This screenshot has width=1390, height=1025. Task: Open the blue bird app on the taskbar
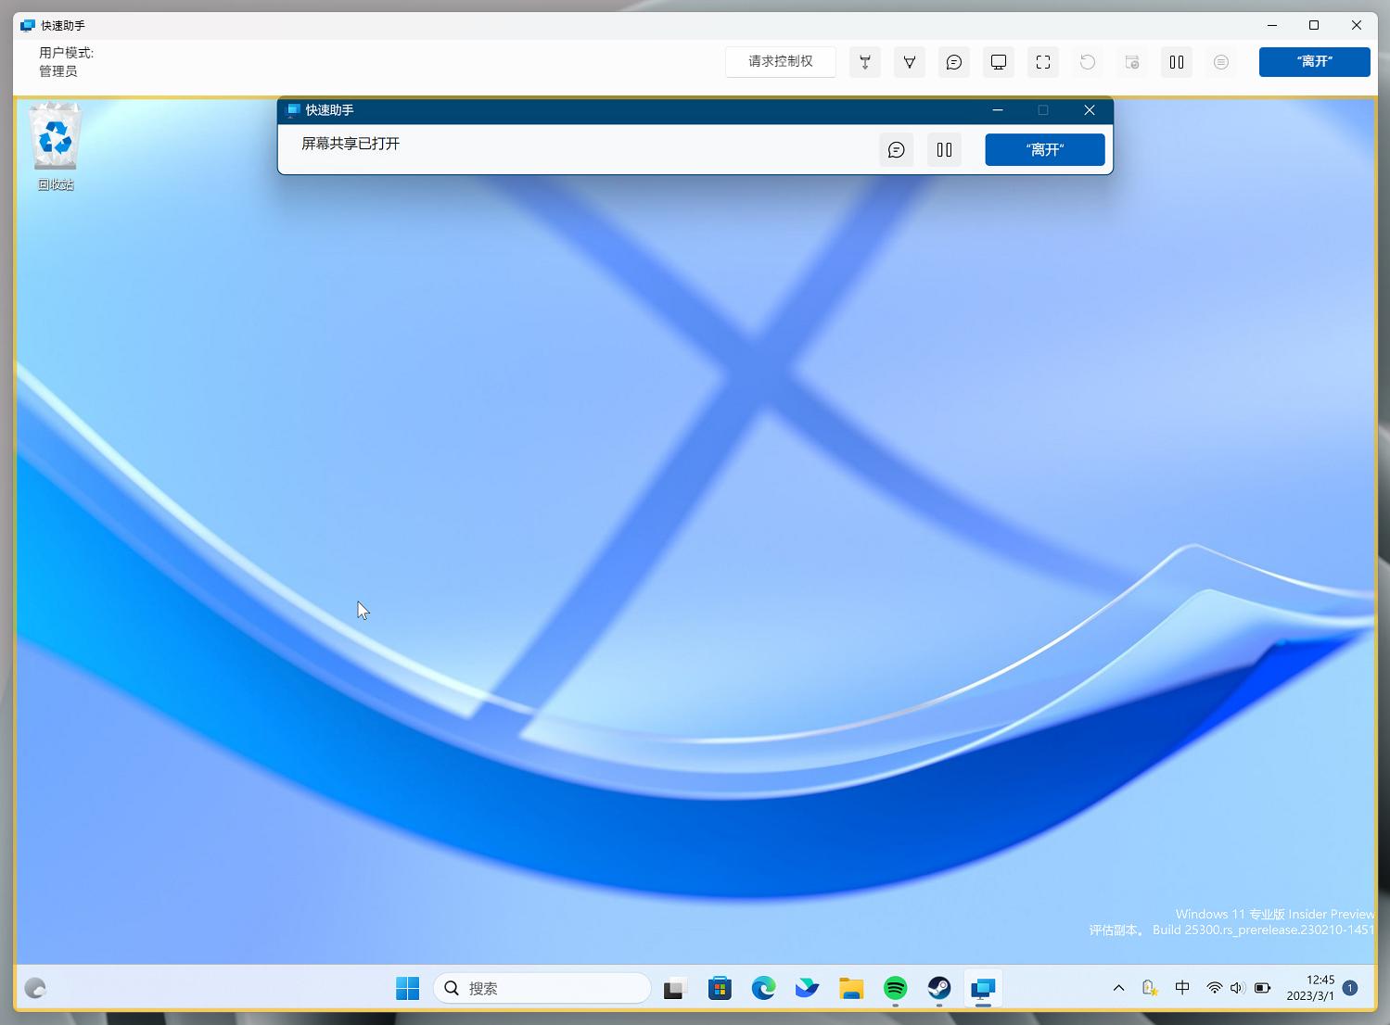[808, 989]
